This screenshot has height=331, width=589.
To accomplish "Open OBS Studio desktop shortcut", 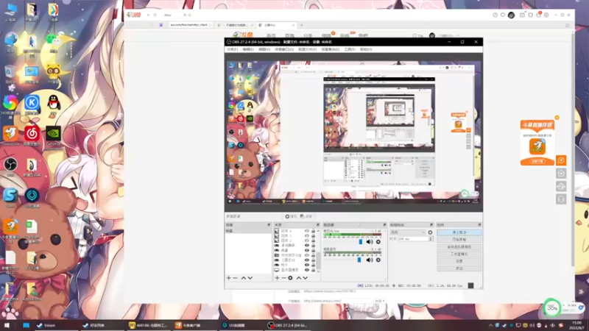I will (x=10, y=168).
